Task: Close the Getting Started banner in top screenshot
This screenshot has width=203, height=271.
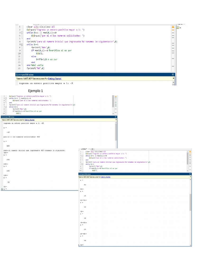Action: click(173, 78)
